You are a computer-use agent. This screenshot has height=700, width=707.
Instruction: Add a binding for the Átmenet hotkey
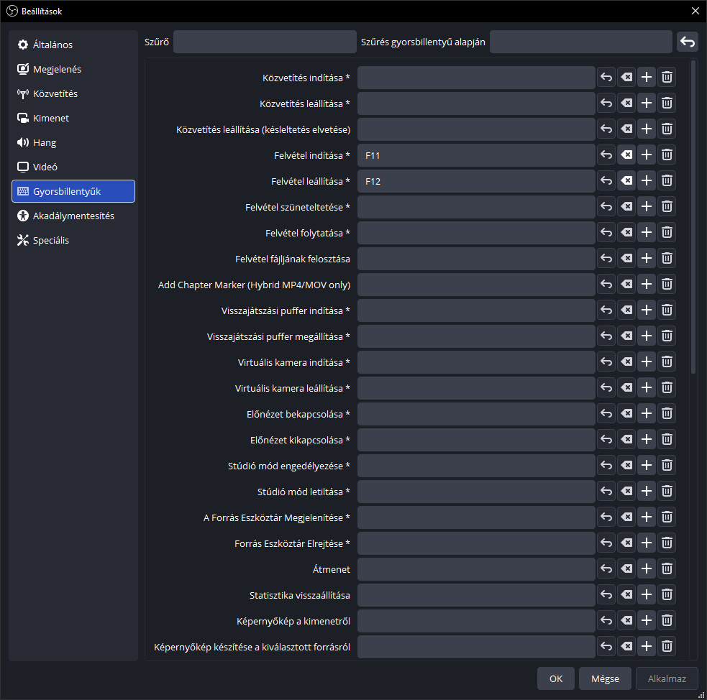[x=646, y=568]
